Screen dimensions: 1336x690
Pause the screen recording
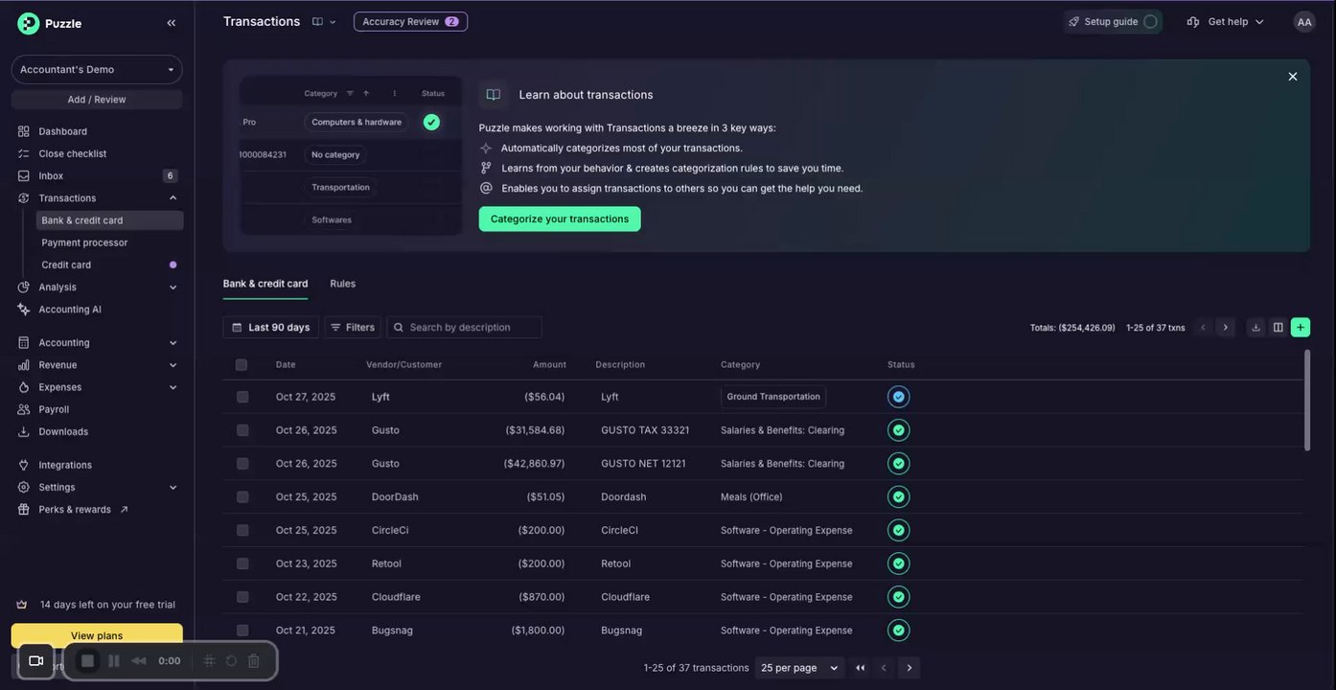point(113,660)
